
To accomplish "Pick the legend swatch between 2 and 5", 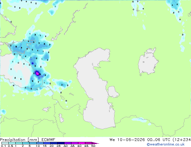I will point(26,143).
